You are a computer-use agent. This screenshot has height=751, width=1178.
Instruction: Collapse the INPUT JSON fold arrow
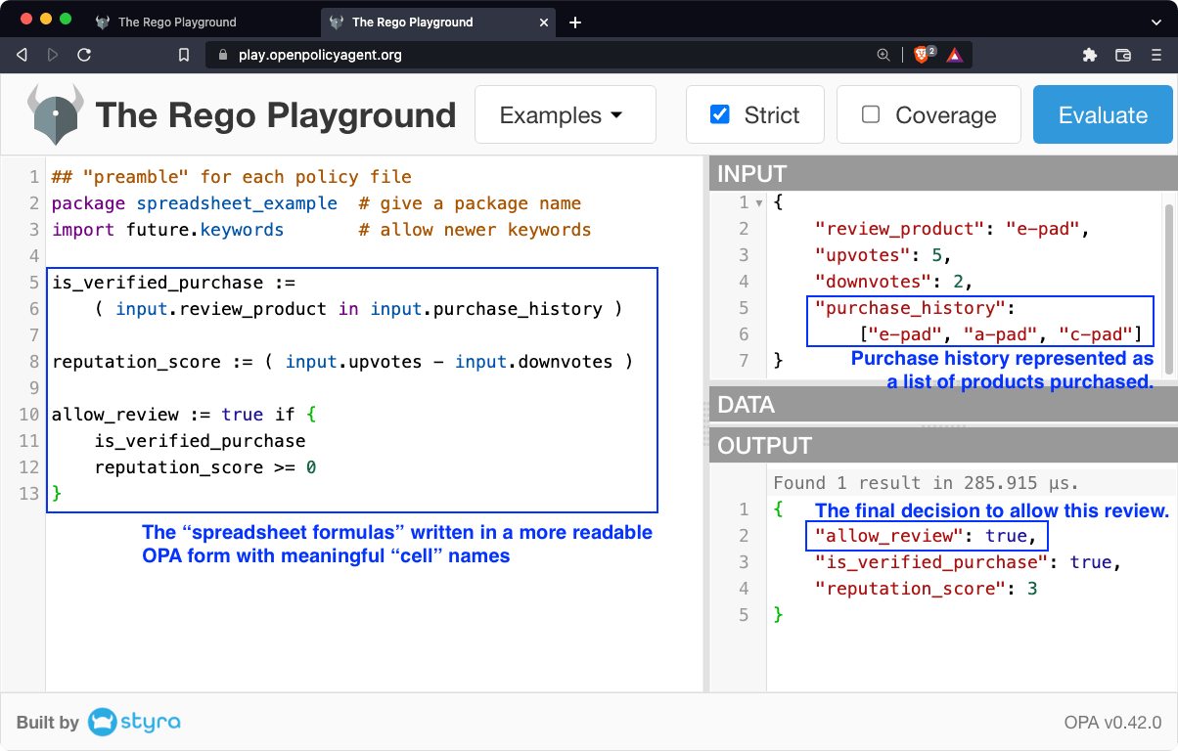tap(758, 203)
